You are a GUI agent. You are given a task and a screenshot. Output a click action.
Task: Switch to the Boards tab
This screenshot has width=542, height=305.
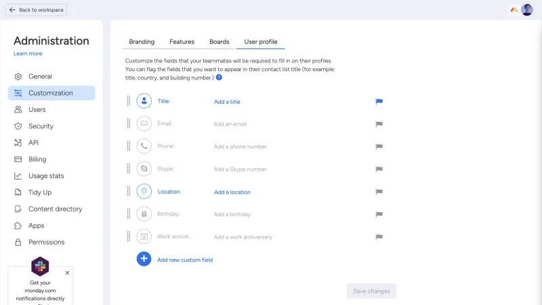(x=219, y=42)
